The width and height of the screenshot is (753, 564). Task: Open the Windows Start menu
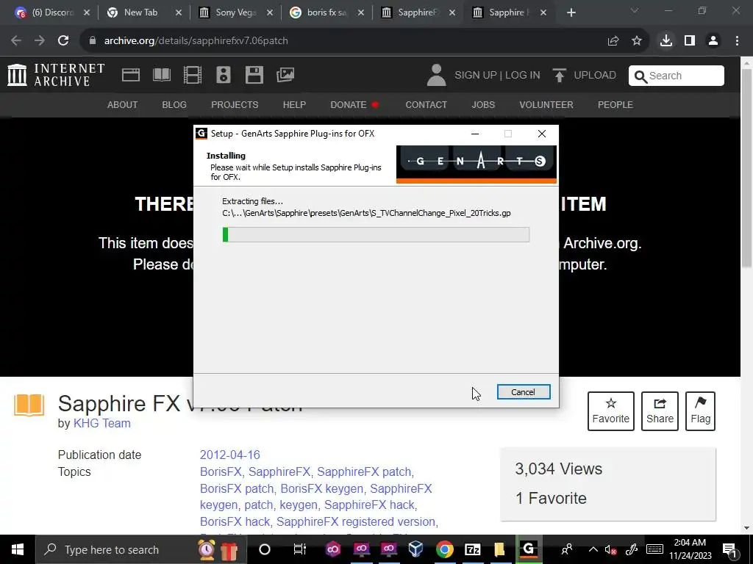pos(18,549)
